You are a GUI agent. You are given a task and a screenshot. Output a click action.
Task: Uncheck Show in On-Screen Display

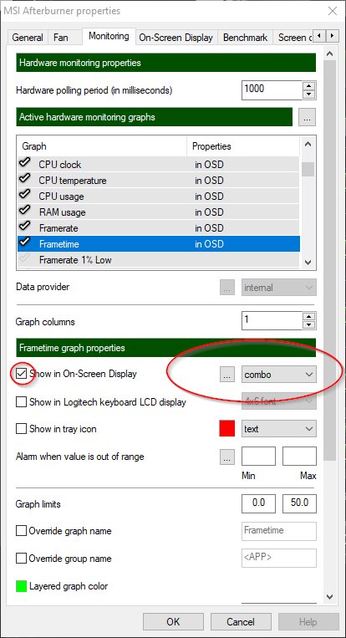tap(21, 374)
